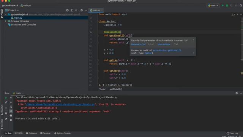Print the Run console output

point(11,116)
